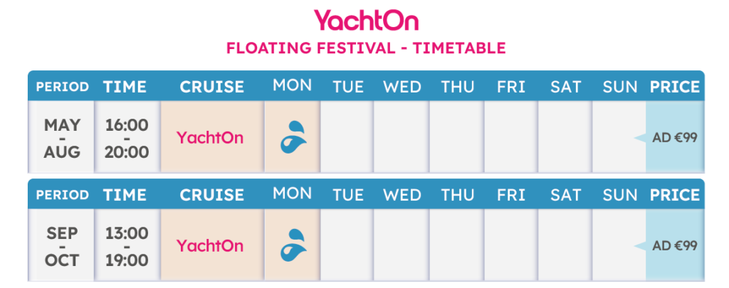729x288 pixels.
Task: Click the CRUISE header in the top table
Action: pos(211,87)
